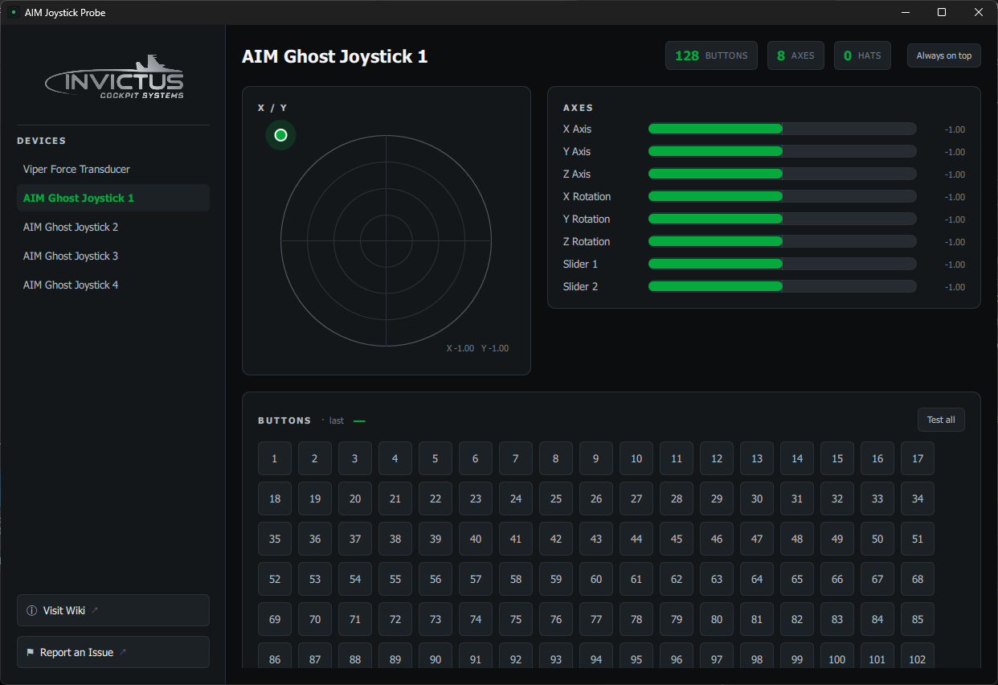998x685 pixels.
Task: Click the X -1.00 Y -1.00 readout
Action: pos(477,348)
